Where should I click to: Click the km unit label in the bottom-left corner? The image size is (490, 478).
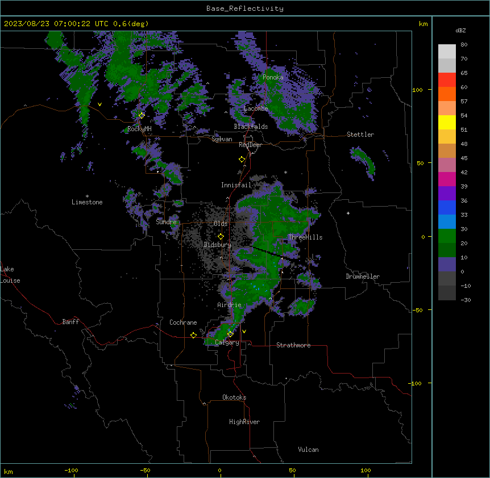point(9,472)
